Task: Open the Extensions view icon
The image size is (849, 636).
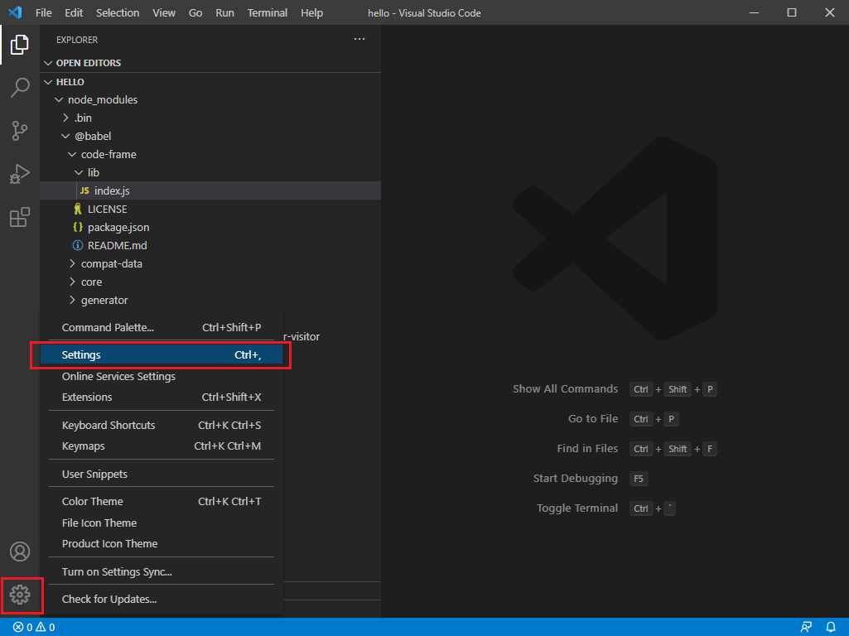Action: click(x=20, y=217)
